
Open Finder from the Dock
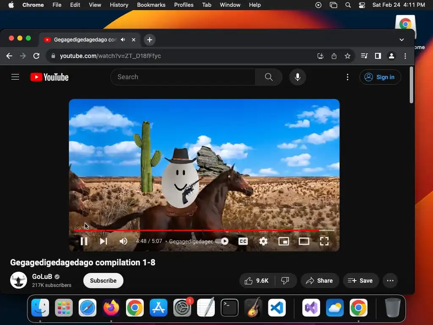click(40, 308)
